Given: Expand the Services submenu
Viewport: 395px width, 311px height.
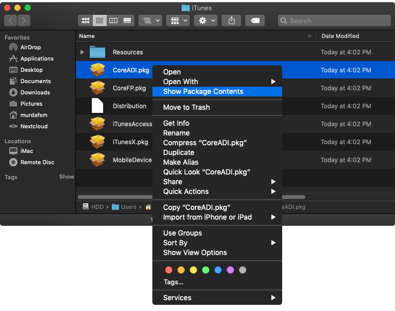Looking at the screenshot, I should pyautogui.click(x=217, y=298).
